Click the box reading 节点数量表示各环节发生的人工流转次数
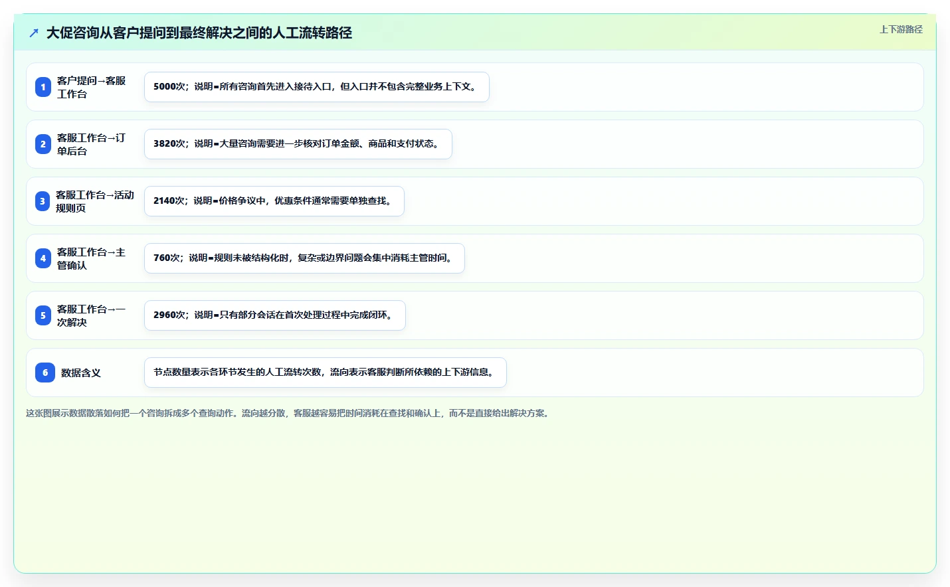The width and height of the screenshot is (950, 587). pyautogui.click(x=326, y=373)
